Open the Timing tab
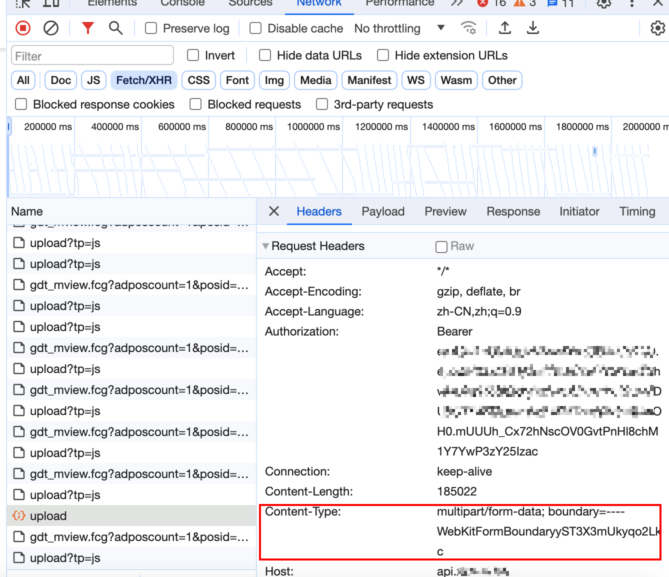 point(637,211)
